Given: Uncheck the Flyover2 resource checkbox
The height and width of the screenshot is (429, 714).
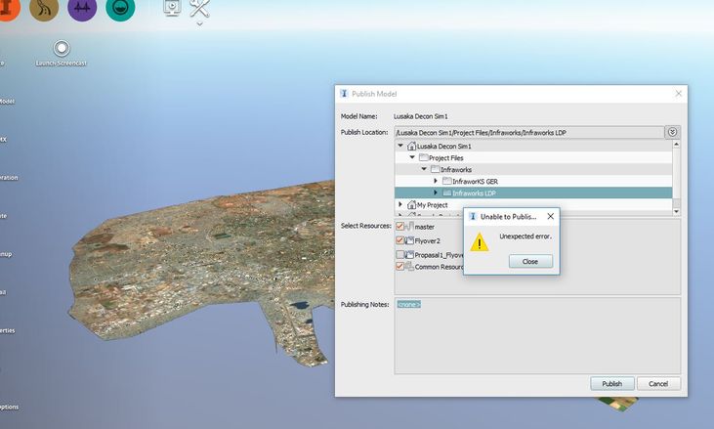Looking at the screenshot, I should (x=399, y=240).
